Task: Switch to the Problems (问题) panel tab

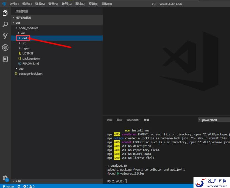Action: pyautogui.click(x=110, y=120)
